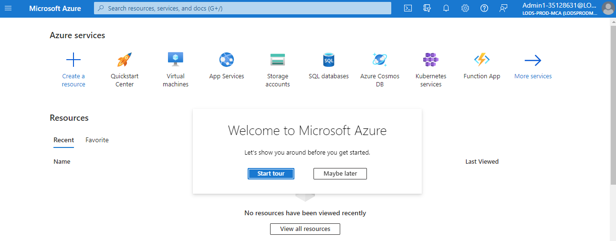Open the portal hamburger menu
This screenshot has height=241, width=616.
[x=8, y=8]
